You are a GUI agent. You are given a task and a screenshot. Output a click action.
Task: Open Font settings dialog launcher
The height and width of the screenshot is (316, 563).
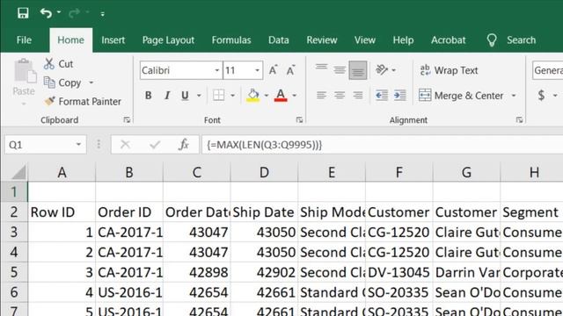tap(299, 120)
